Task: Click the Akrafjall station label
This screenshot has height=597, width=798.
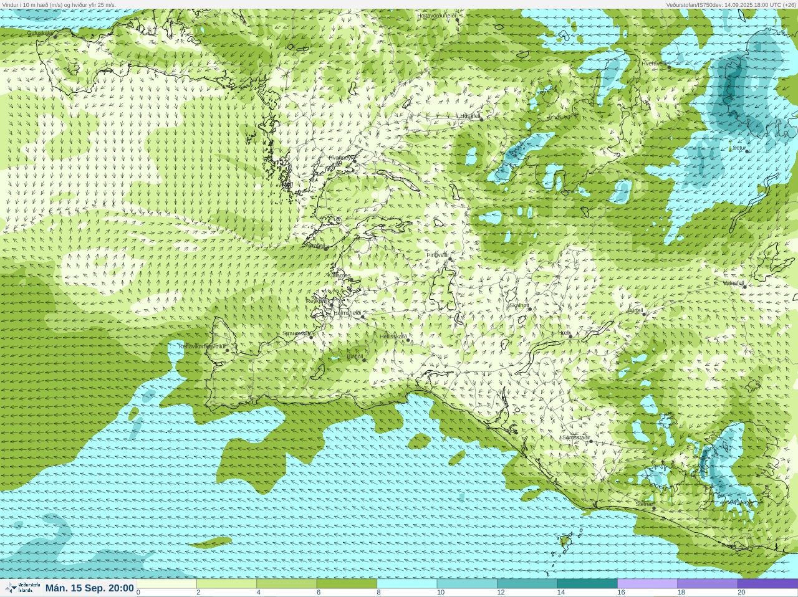Action: [x=317, y=246]
